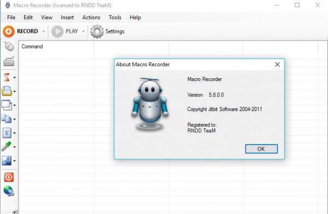This screenshot has height=214, width=328.
Task: Open Settings via the gear icon
Action: [107, 31]
